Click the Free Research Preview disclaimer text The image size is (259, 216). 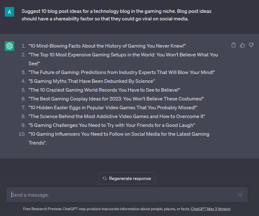tap(106, 209)
